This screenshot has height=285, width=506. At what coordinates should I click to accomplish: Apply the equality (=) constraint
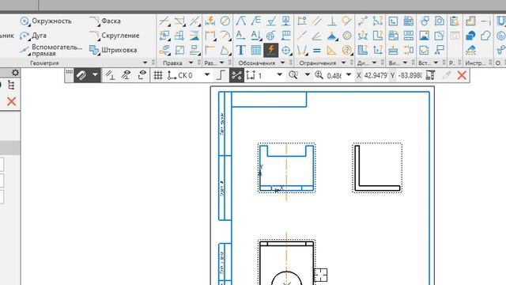tap(317, 50)
